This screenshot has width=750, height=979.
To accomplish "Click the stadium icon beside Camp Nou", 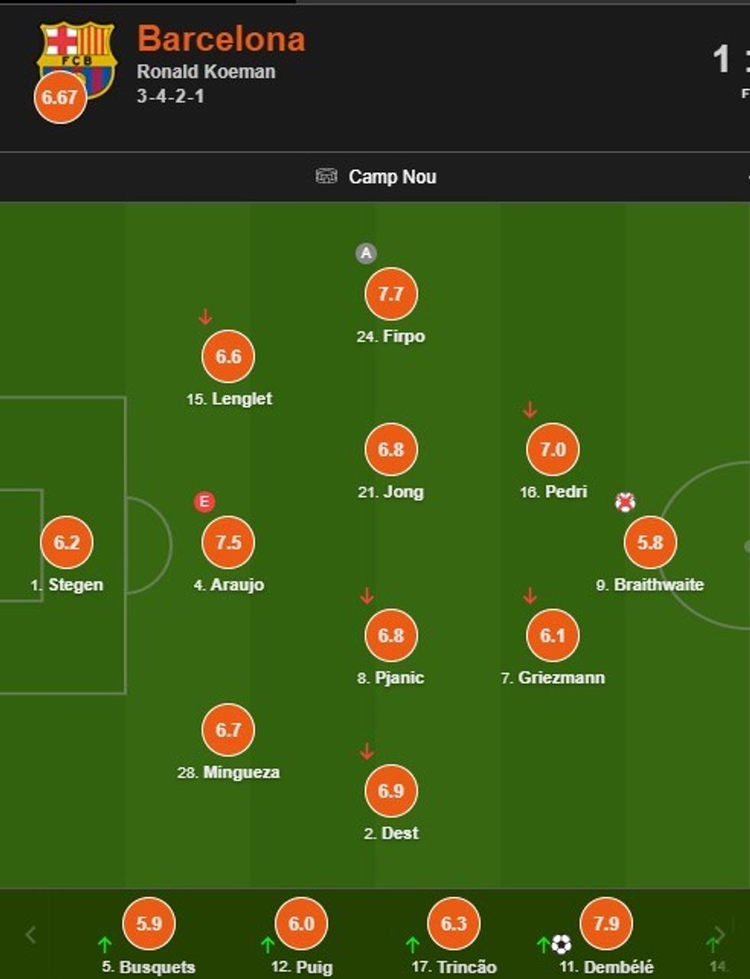I will click(326, 177).
